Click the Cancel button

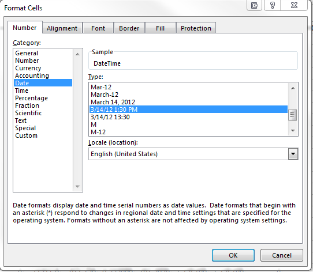282,255
